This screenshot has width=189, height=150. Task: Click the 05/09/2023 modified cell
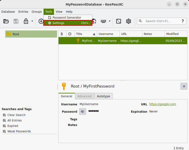[x=176, y=41]
